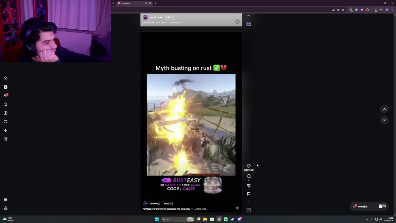
Task: Follow hunterzs_2 with Takip Et
Action: pos(168,204)
